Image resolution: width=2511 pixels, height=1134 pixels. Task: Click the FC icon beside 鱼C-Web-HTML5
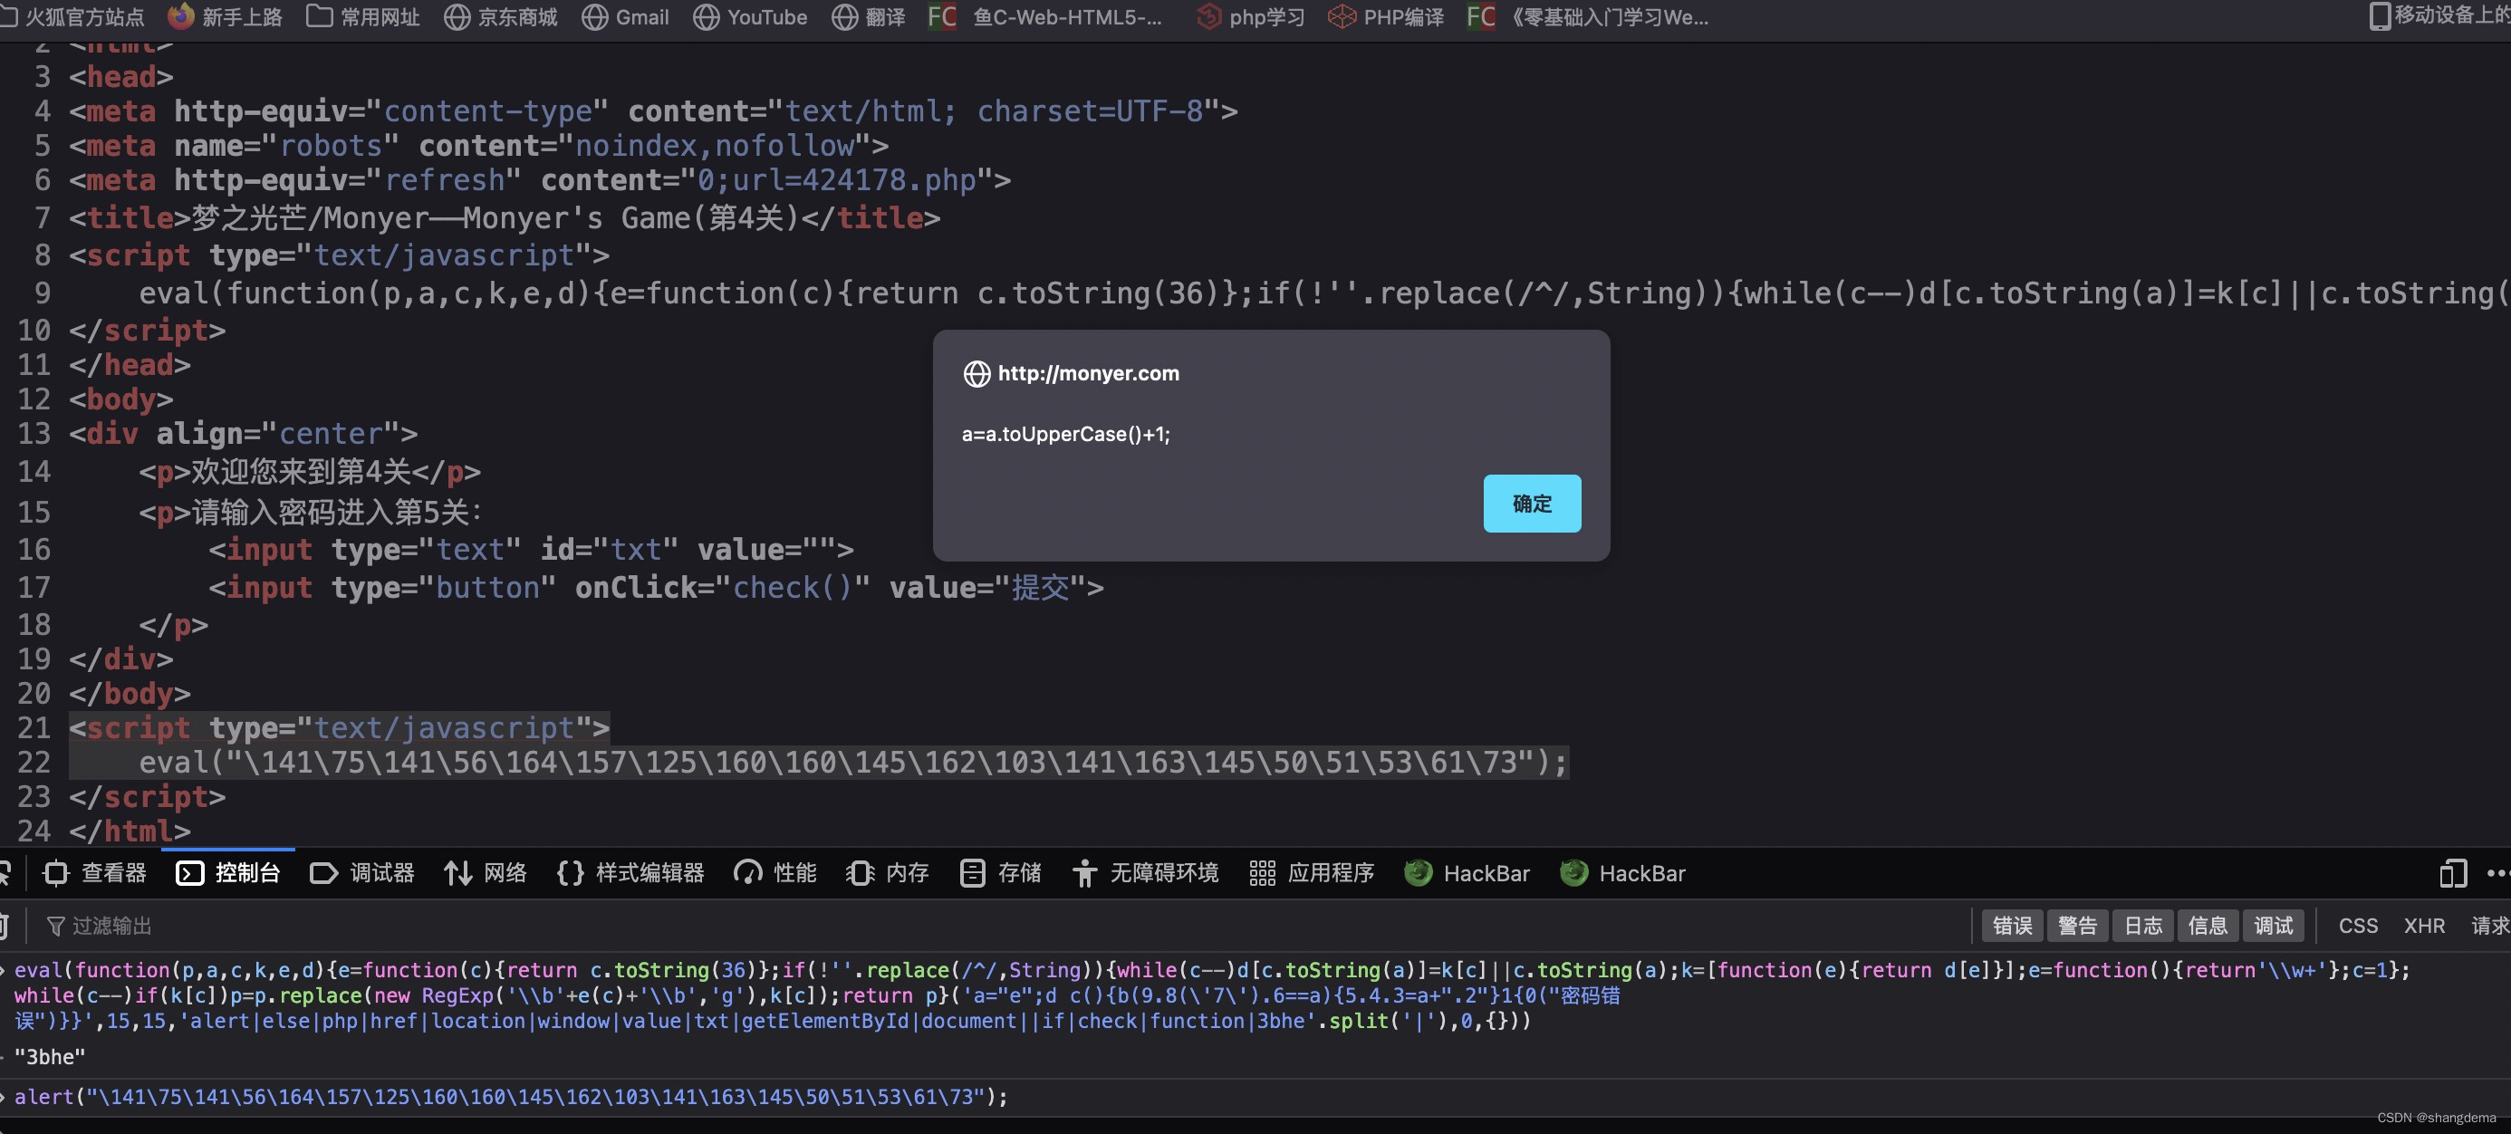[942, 16]
